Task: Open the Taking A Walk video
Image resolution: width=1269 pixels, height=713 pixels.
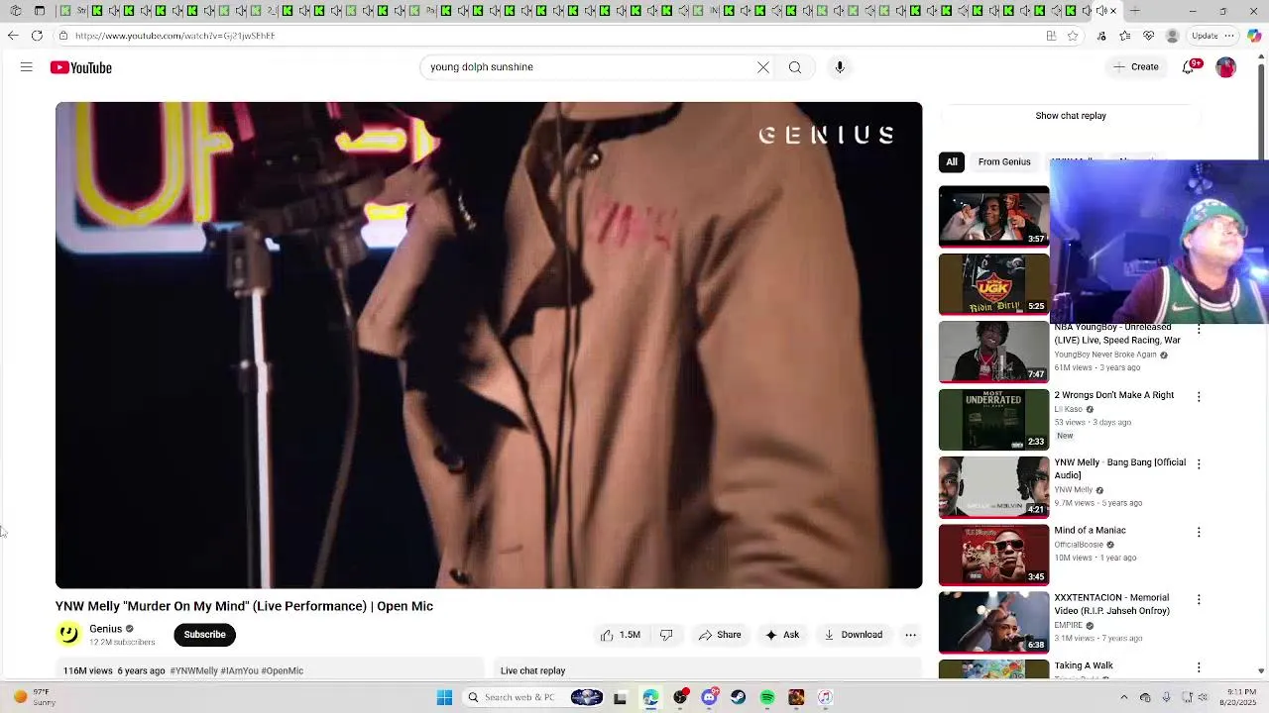Action: pos(1084,666)
